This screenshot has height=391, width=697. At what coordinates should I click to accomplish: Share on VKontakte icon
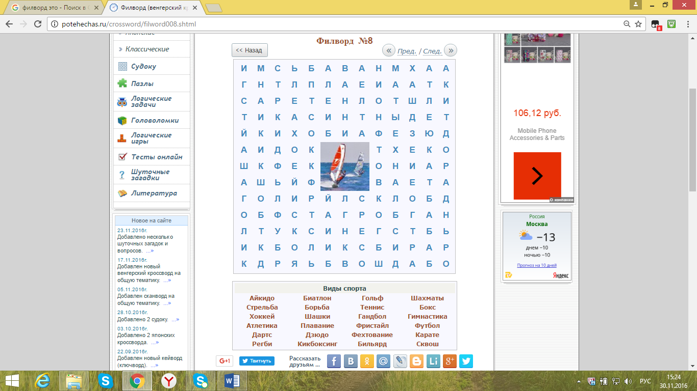351,361
